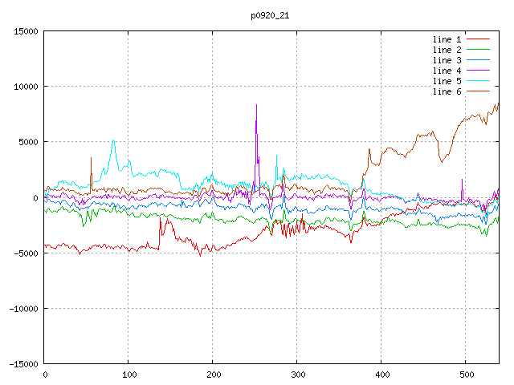The width and height of the screenshot is (514, 385).
Task: Click the red line's jump near x=138
Action: (x=161, y=219)
